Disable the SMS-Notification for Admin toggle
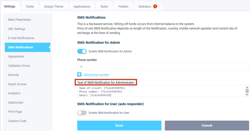This screenshot has width=250, height=131. point(82,51)
